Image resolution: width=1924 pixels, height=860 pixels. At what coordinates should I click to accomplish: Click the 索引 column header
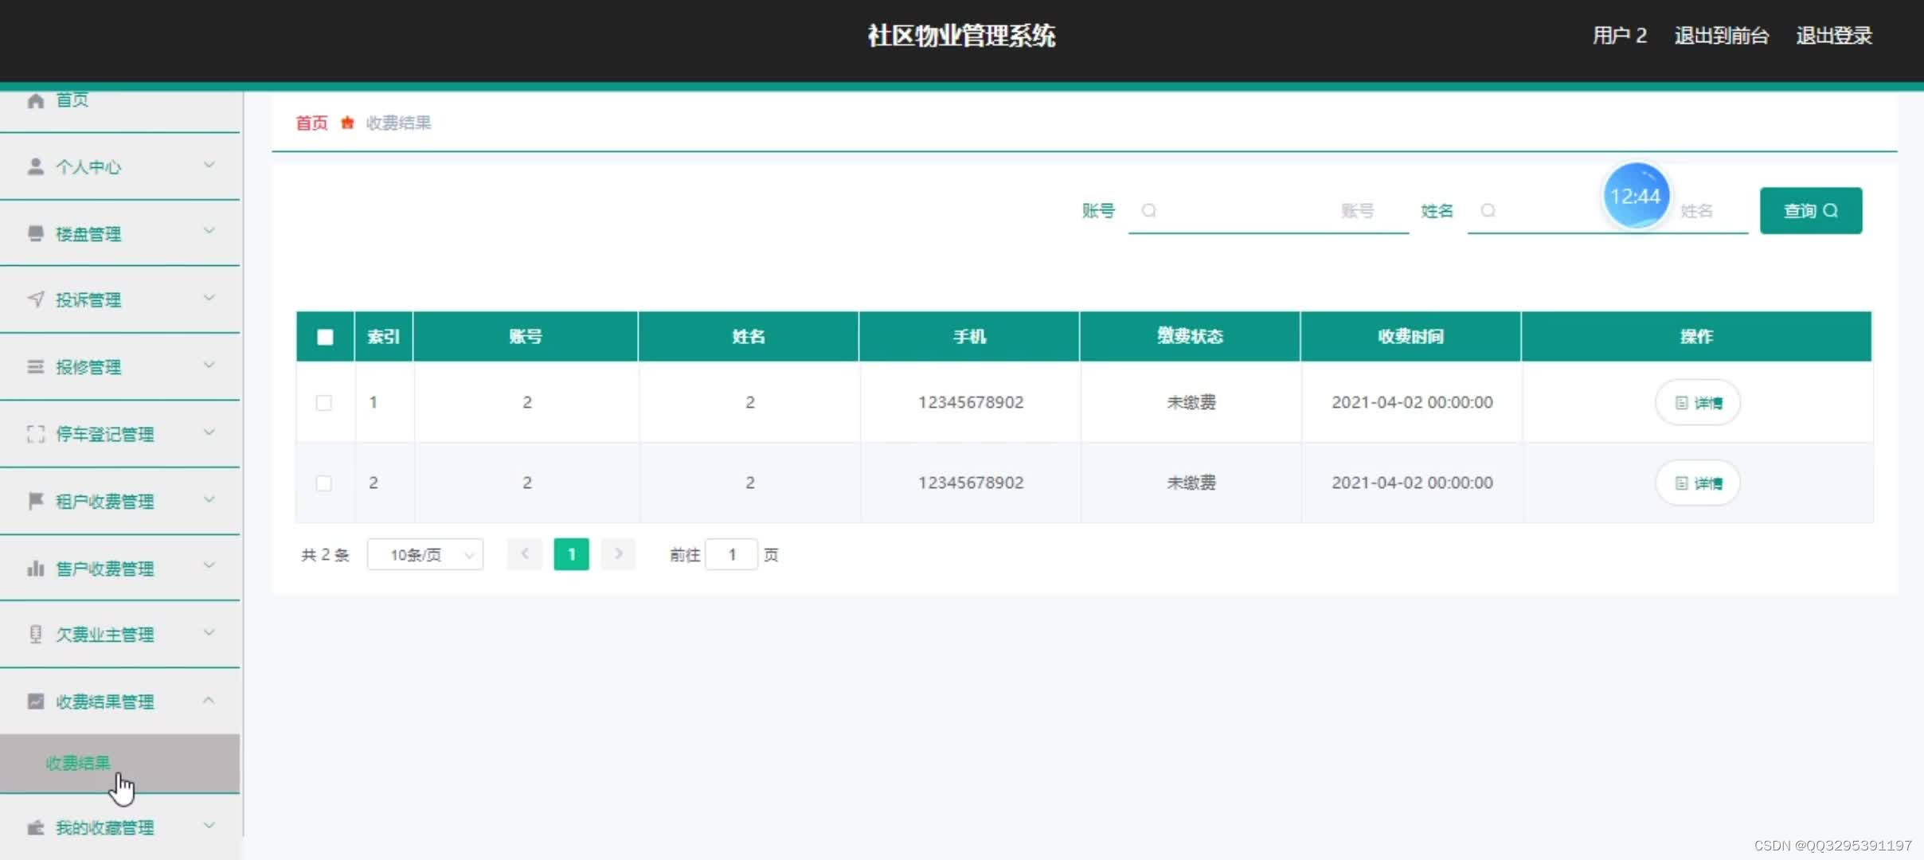[x=383, y=336]
